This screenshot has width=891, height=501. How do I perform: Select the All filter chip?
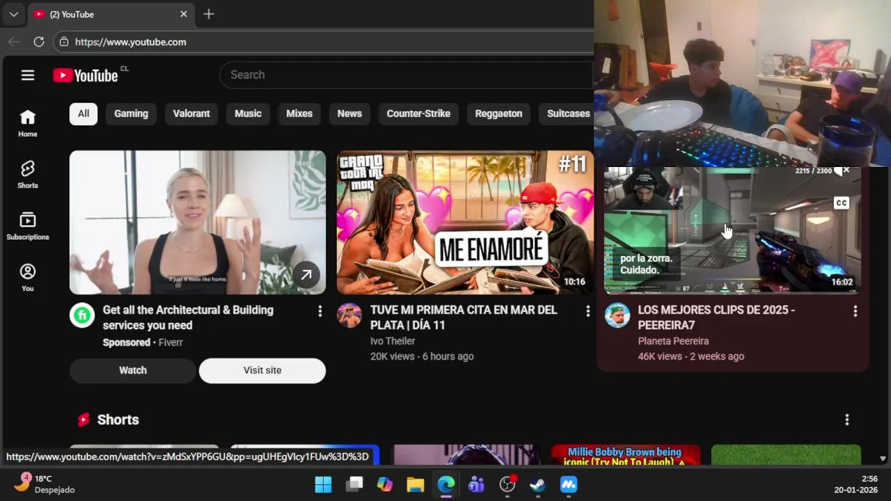84,113
